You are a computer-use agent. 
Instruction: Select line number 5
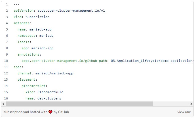point(7,29)
